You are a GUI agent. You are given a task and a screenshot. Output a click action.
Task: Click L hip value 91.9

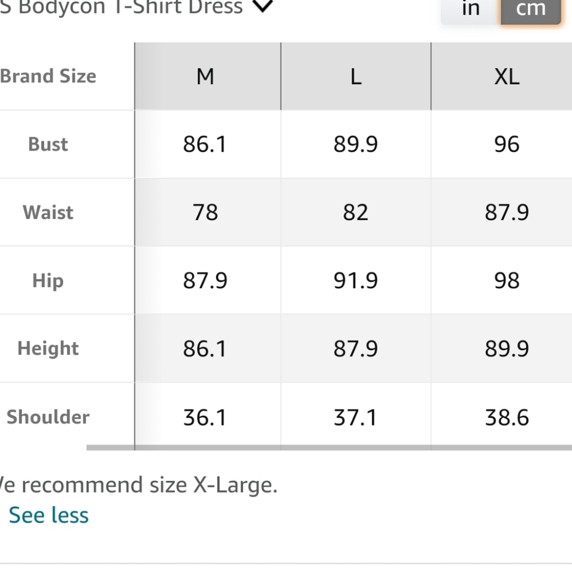(x=356, y=280)
